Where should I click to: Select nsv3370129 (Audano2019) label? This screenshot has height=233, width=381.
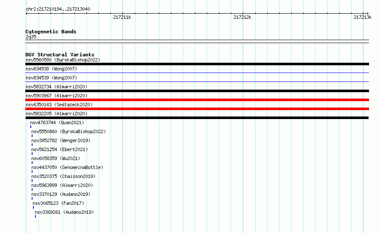pos(61,194)
